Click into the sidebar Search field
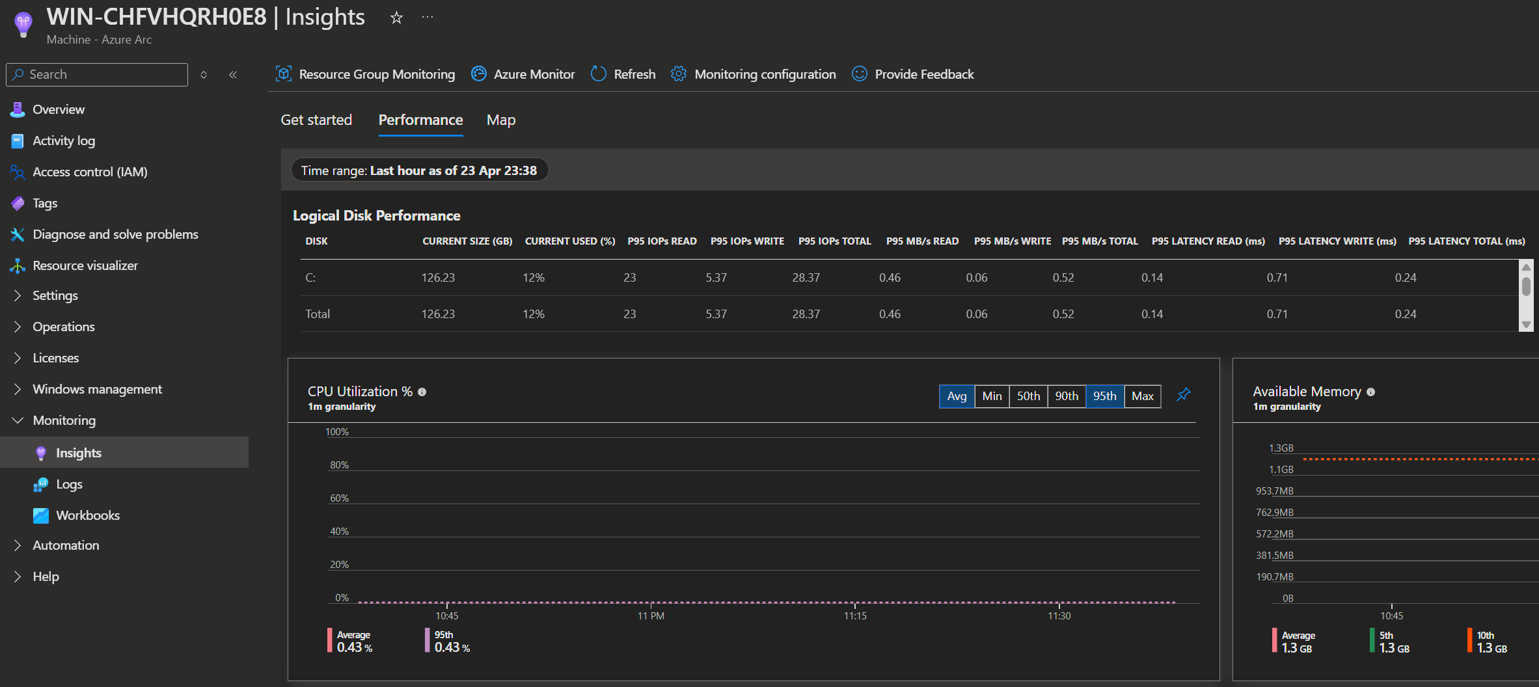This screenshot has width=1539, height=687. pos(97,75)
